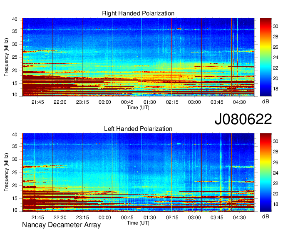Click the '15' frequency tick of Right Handed plot
Viewport: 283px width, 230px height.
pos(15,83)
